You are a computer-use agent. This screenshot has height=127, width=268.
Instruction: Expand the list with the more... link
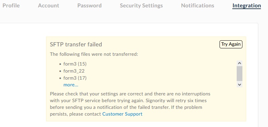71,85
